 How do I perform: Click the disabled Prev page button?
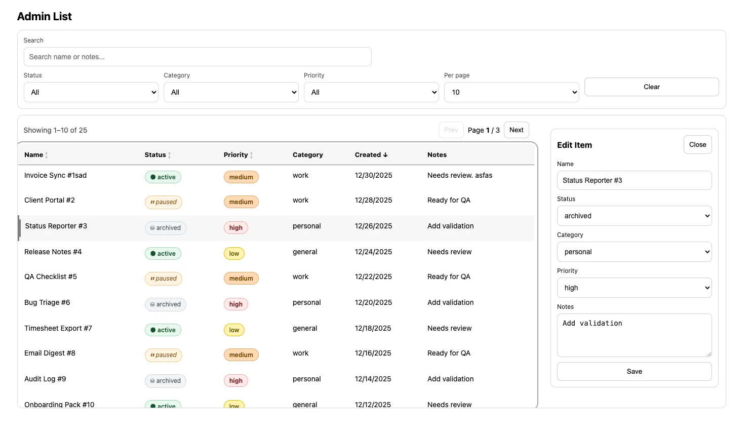451,130
